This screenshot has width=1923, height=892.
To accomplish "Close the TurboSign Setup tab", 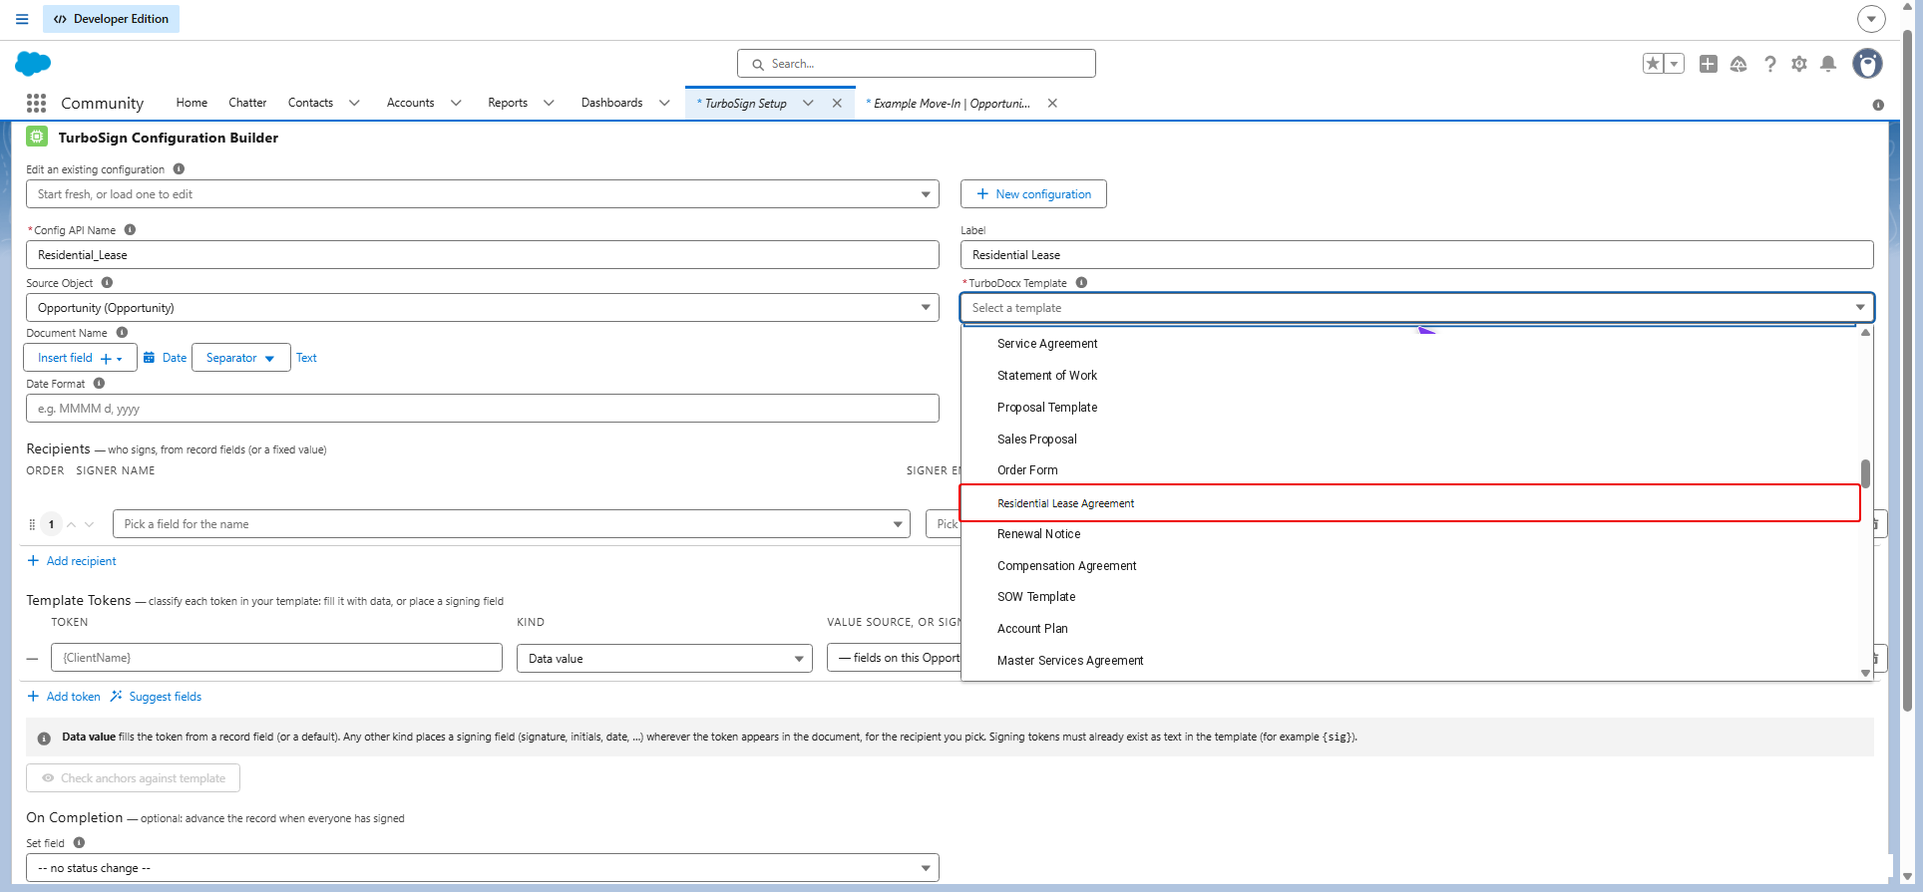I will click(837, 104).
